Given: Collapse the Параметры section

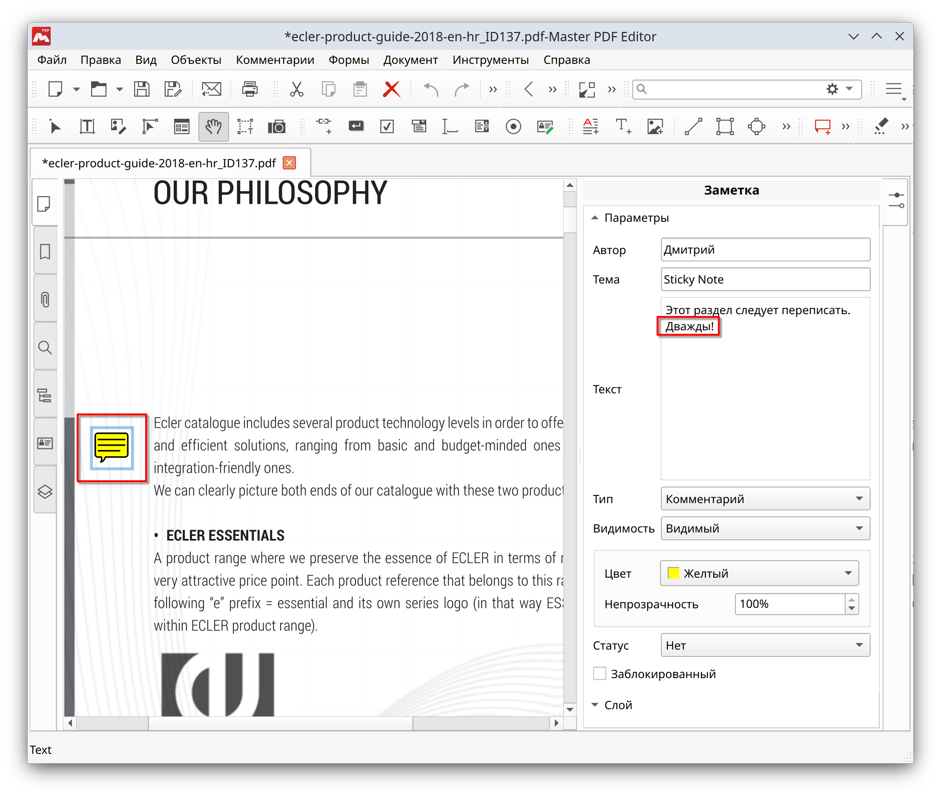Looking at the screenshot, I should (x=595, y=218).
